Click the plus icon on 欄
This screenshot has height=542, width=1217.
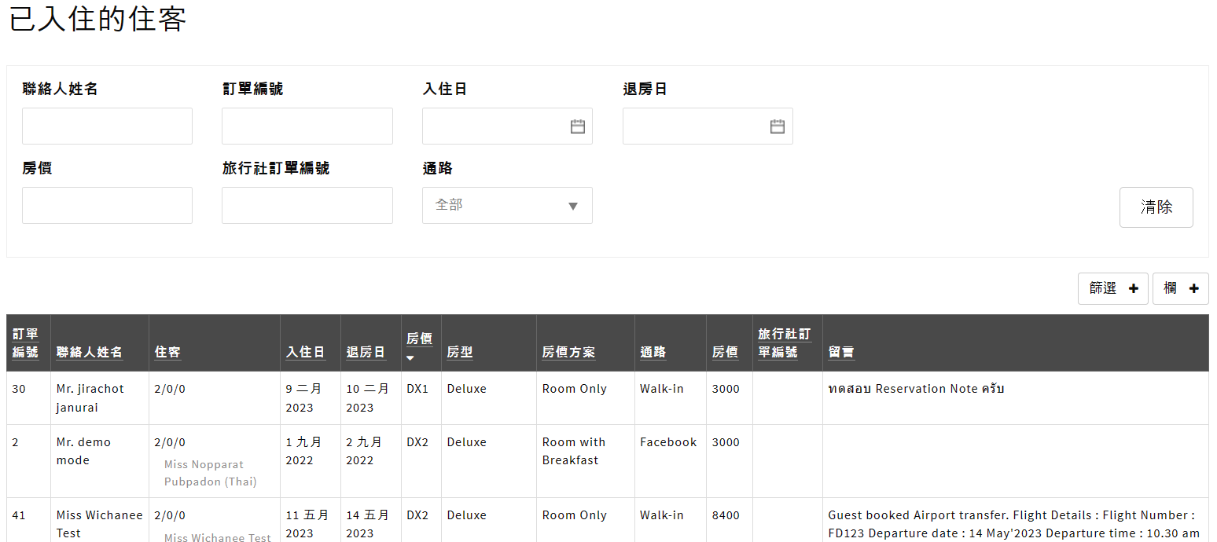tap(1193, 289)
